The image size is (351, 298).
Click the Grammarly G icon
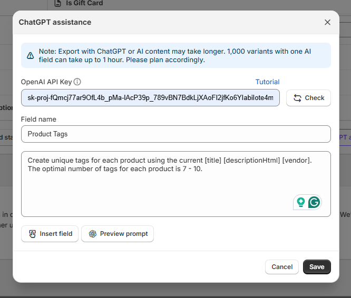314,202
